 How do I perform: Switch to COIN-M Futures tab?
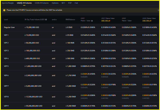pos(42,3)
